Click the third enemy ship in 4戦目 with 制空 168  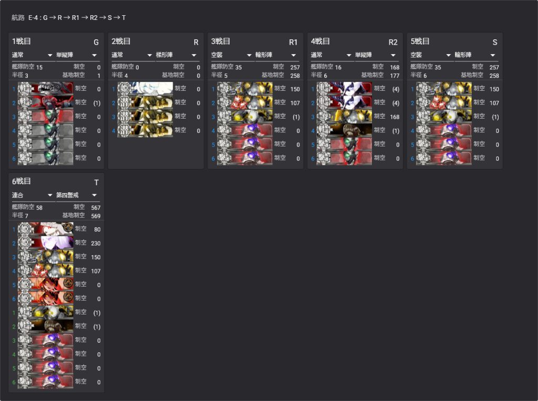coord(344,117)
